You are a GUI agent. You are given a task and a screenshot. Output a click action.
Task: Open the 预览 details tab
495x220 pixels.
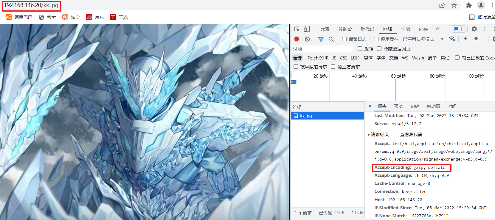pos(398,106)
